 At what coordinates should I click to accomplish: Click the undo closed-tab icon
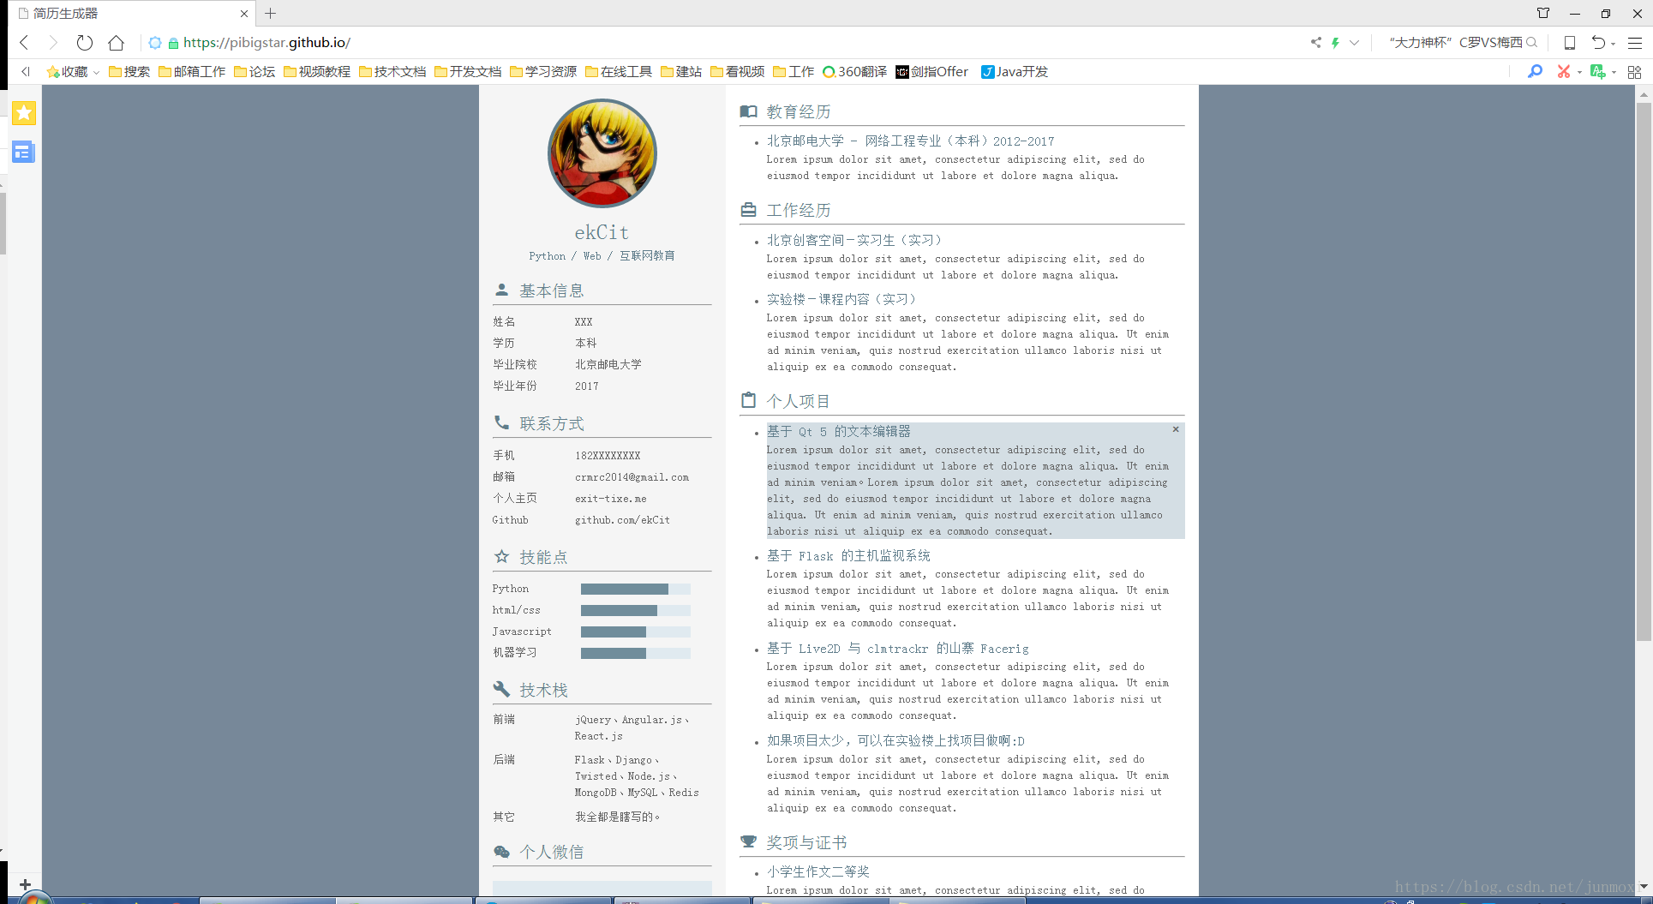1598,43
